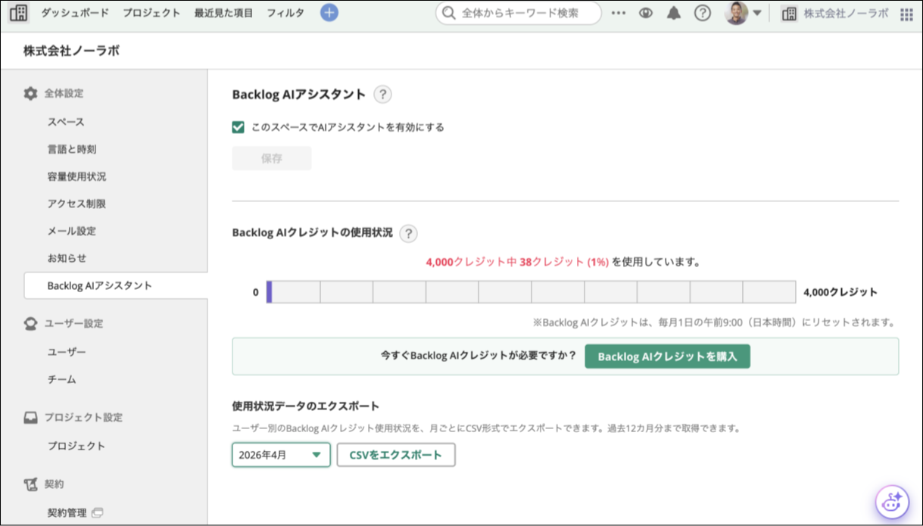
Task: Open 契約管理 link in sidebar
Action: 67,512
